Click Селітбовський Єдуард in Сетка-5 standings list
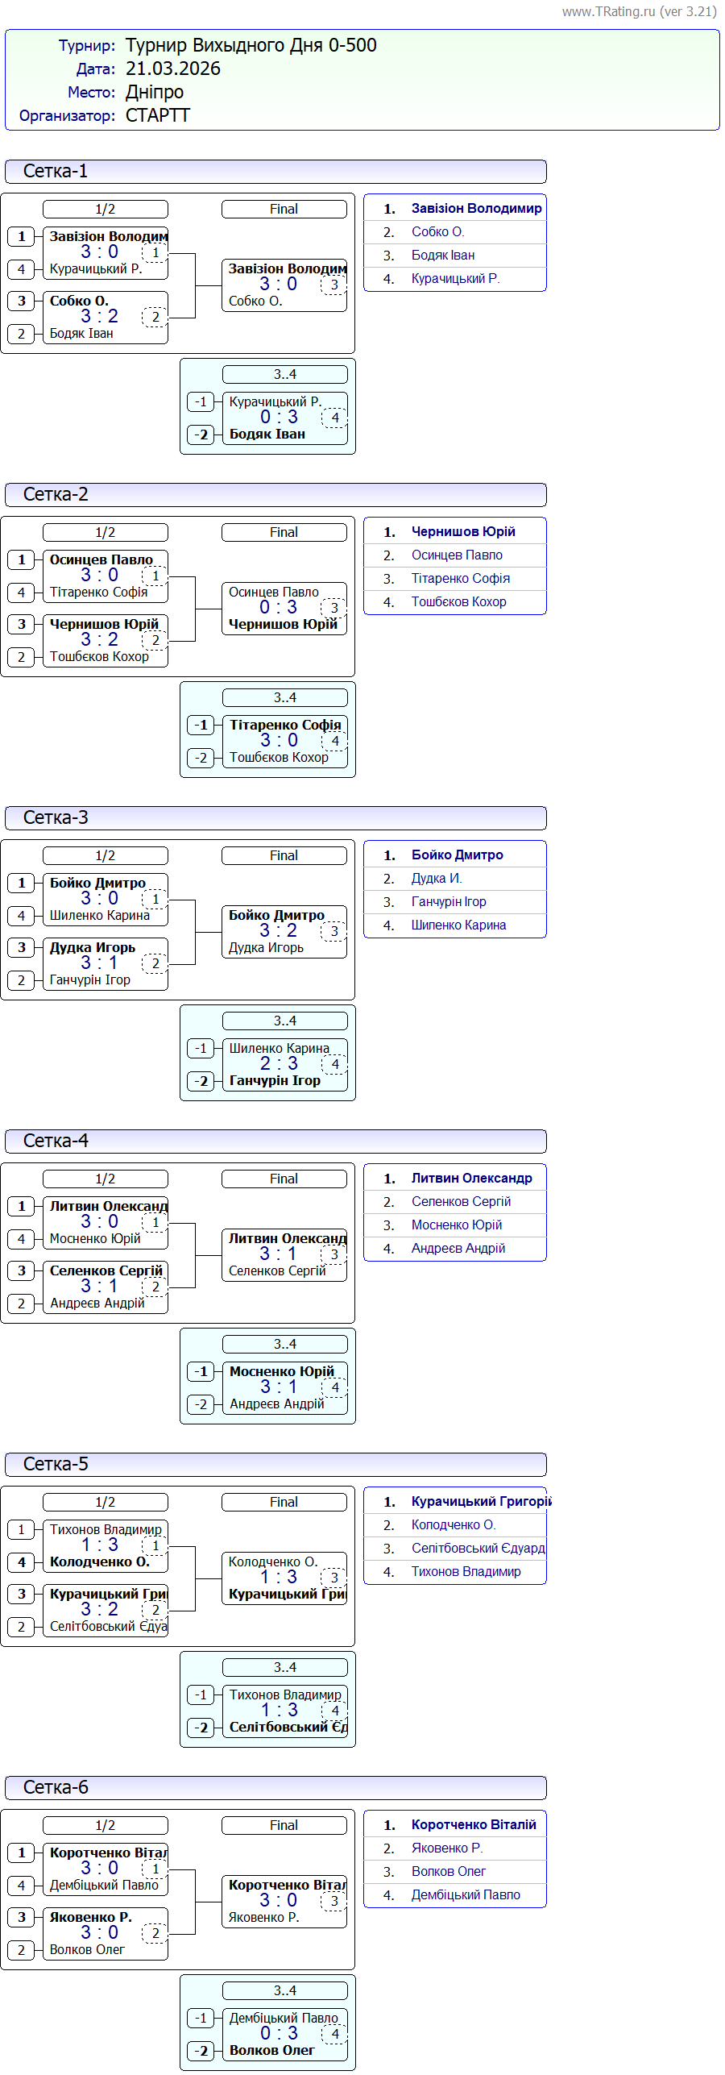This screenshot has height=2075, width=725. click(478, 1548)
